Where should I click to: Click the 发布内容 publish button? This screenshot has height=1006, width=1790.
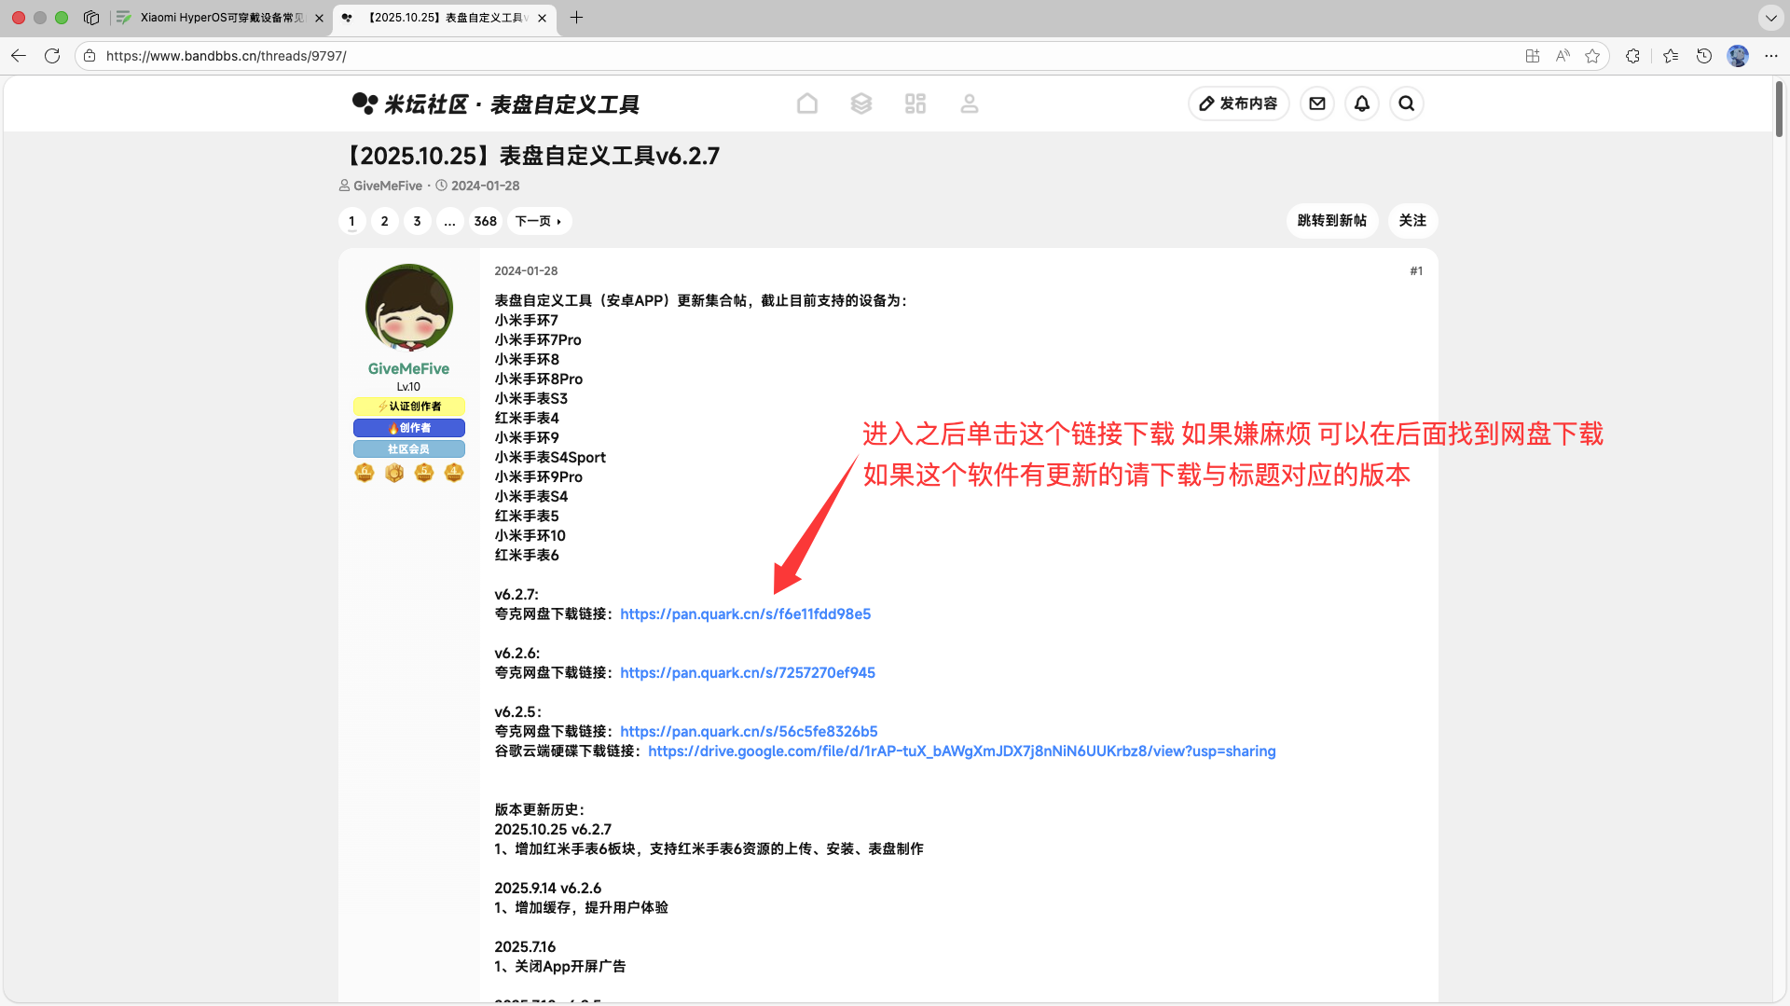point(1238,103)
